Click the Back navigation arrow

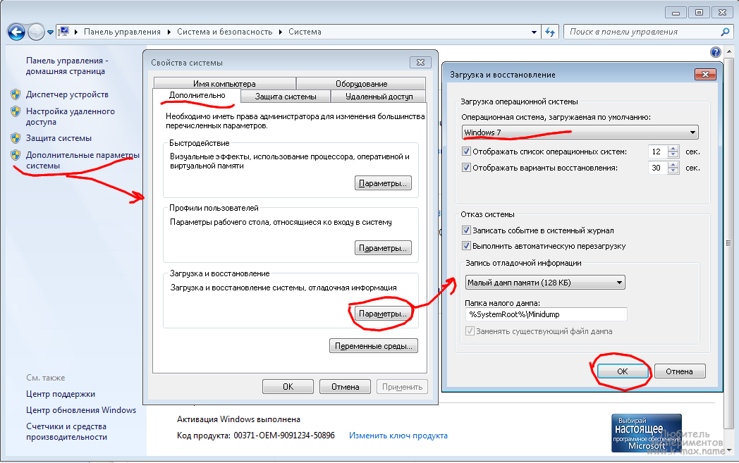click(x=16, y=32)
